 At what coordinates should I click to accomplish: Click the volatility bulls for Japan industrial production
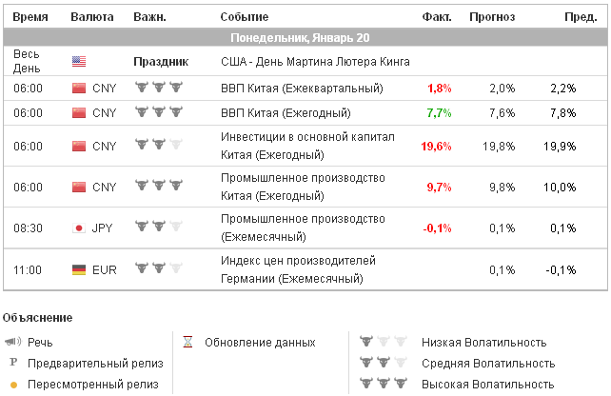(x=157, y=228)
